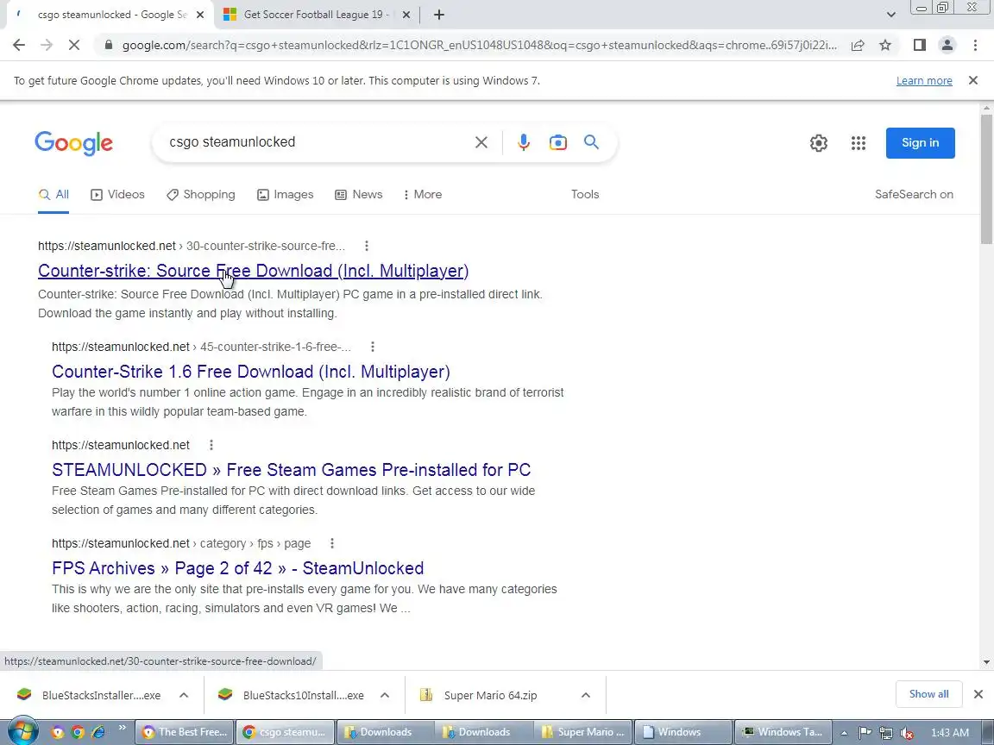
Task: Open Chrome three-dot menu
Action: [x=975, y=45]
